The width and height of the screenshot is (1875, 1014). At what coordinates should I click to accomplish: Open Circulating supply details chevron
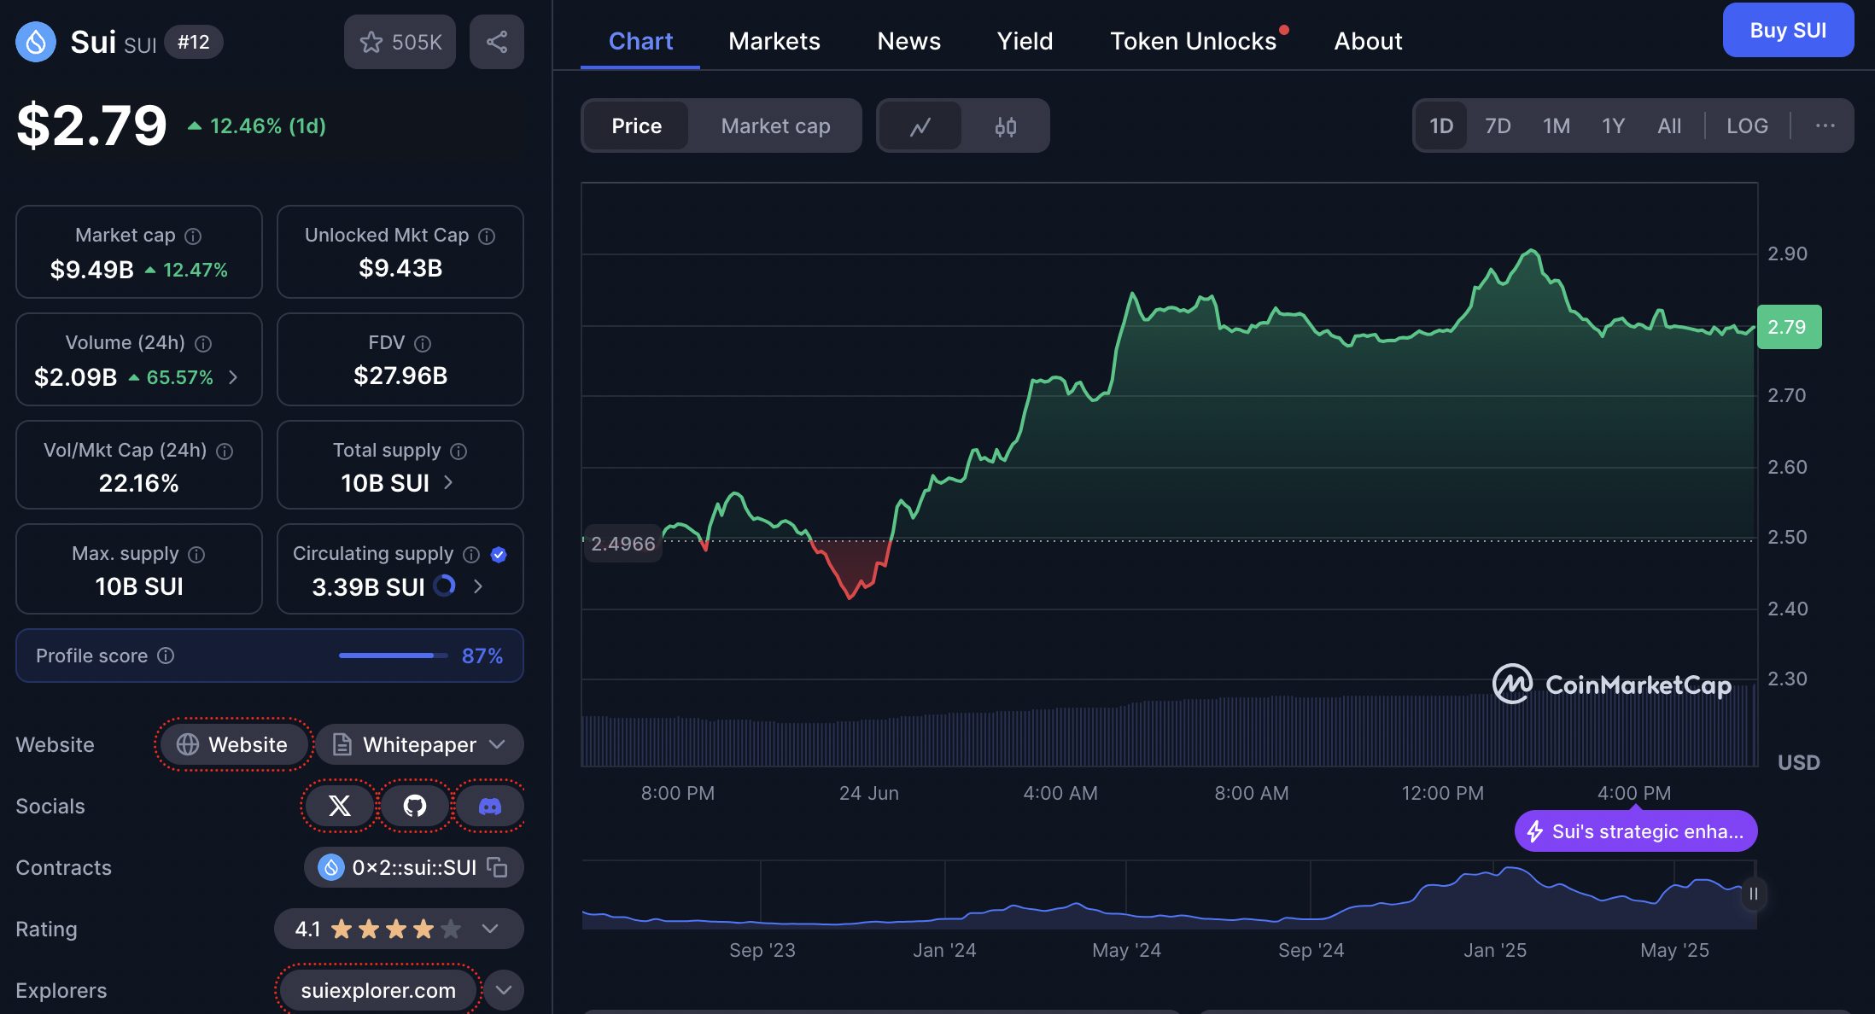[478, 586]
